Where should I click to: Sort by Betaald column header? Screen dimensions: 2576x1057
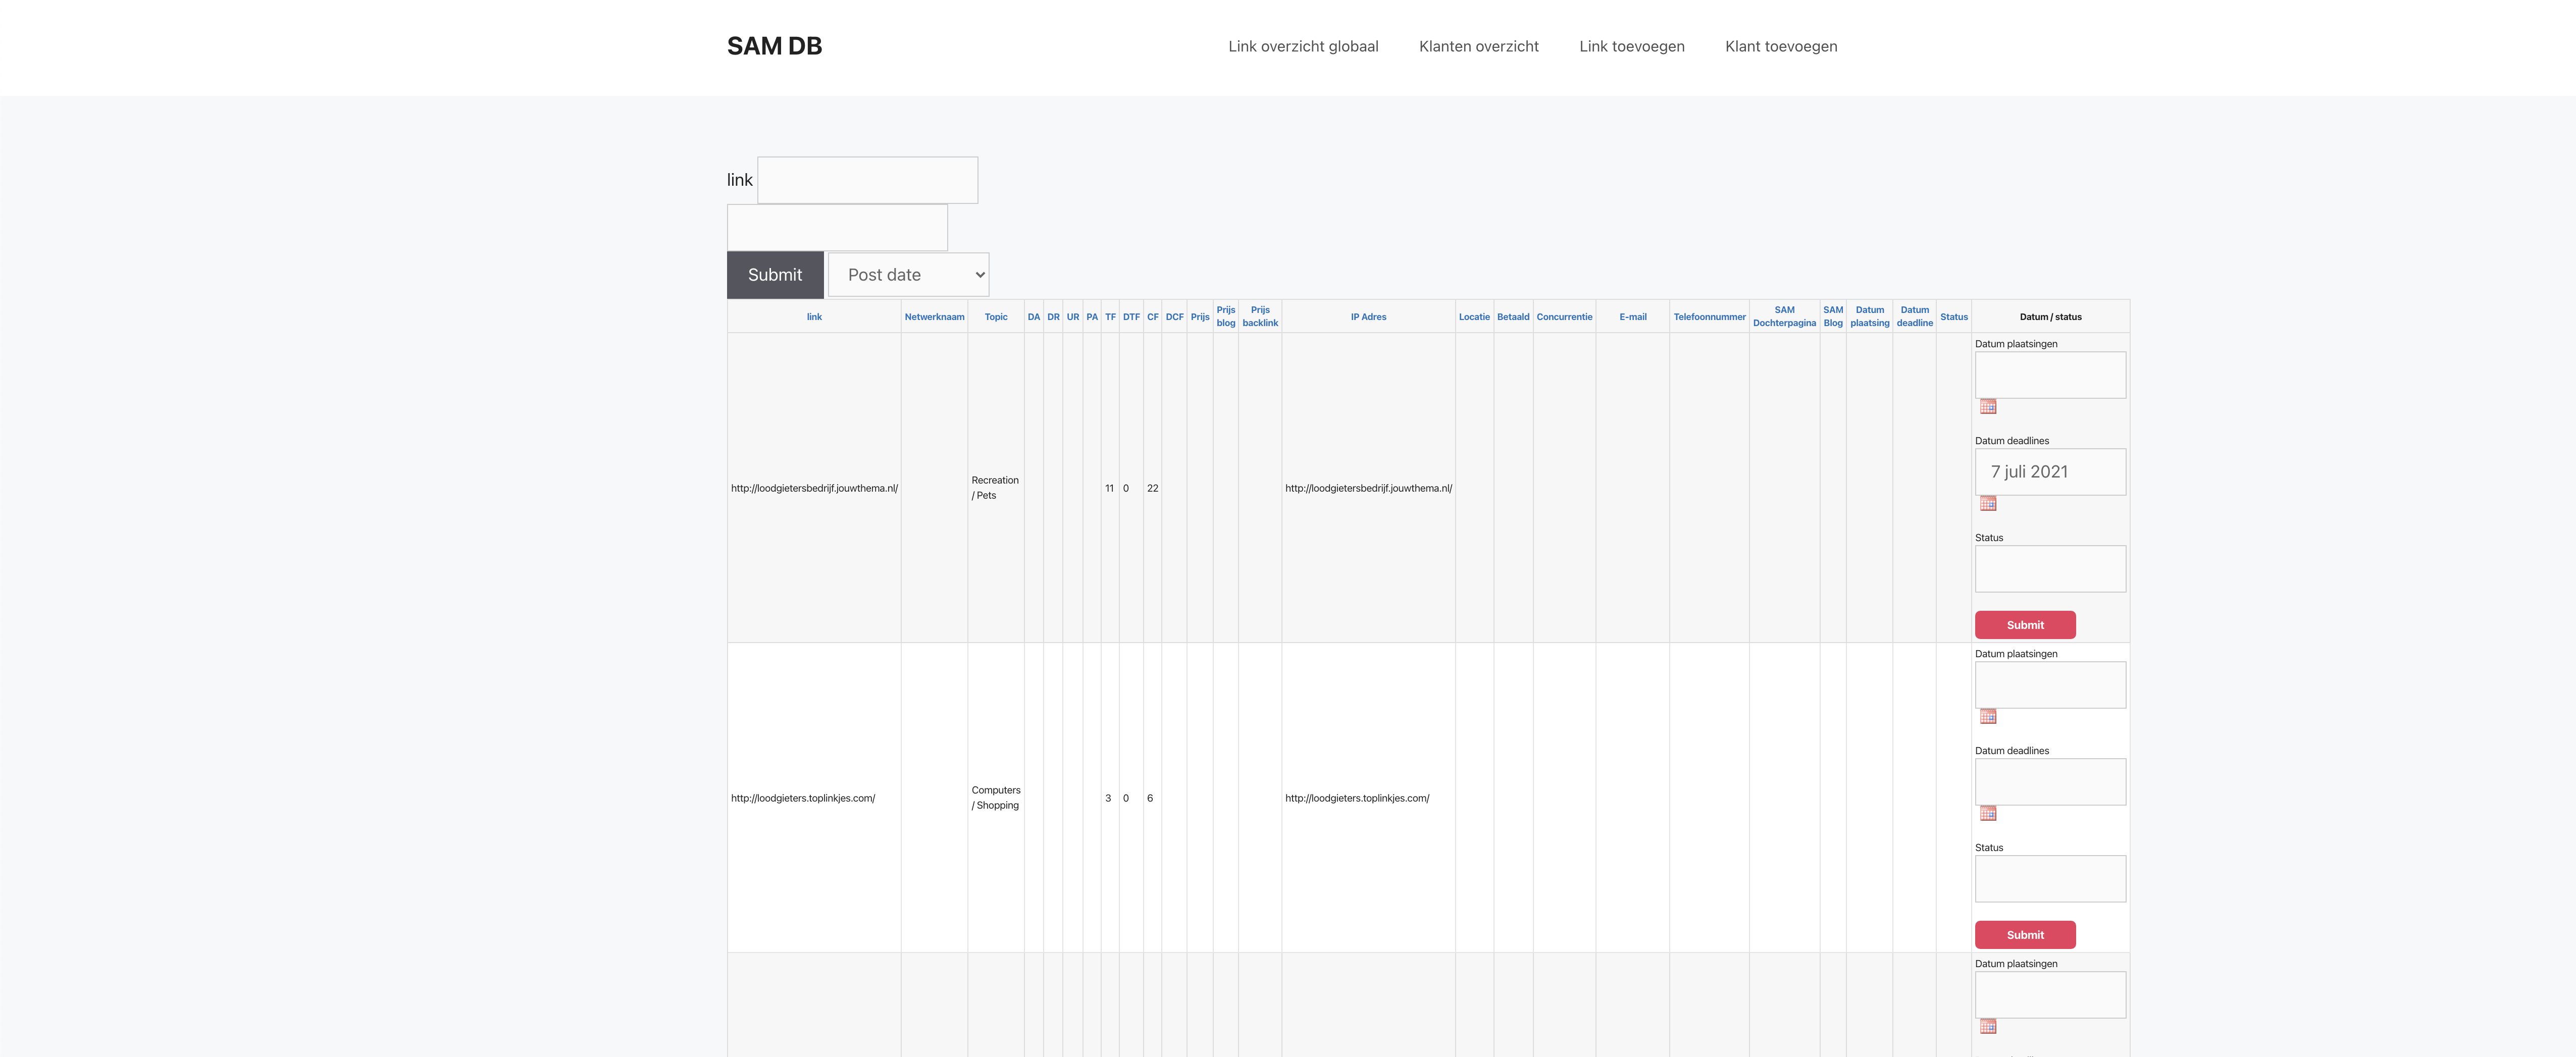pyautogui.click(x=1513, y=317)
